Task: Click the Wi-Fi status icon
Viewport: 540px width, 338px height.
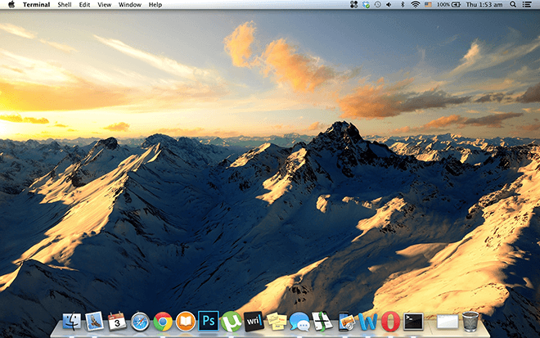Action: (x=415, y=5)
